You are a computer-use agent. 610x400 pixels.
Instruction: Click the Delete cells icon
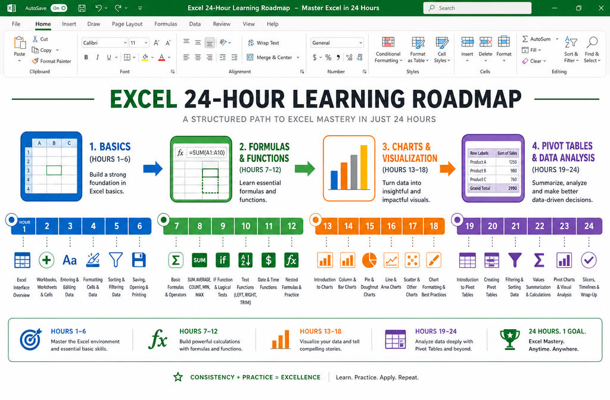pyautogui.click(x=485, y=42)
